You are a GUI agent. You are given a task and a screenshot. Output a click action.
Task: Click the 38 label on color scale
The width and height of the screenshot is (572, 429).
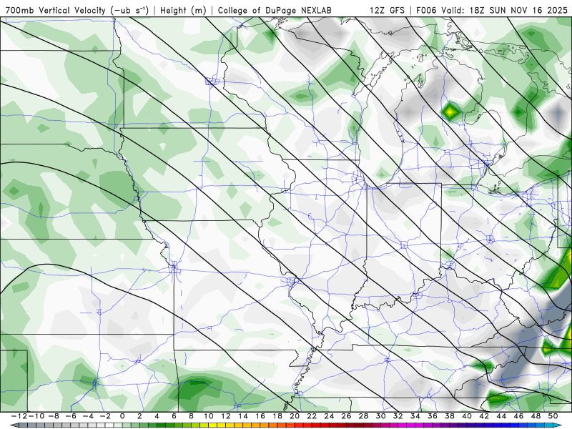tap(450, 416)
